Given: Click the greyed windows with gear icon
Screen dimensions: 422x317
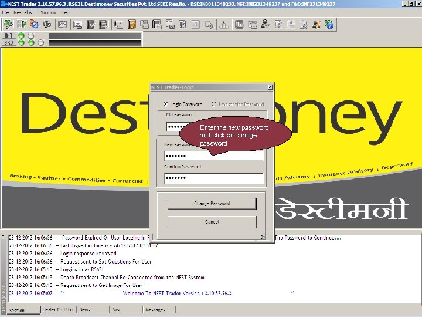Looking at the screenshot, I should [209, 25].
